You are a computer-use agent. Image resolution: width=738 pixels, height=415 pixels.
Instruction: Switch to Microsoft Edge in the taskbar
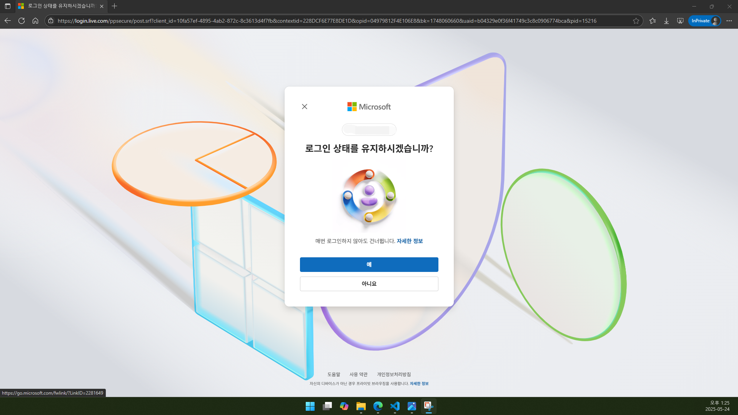pos(378,406)
